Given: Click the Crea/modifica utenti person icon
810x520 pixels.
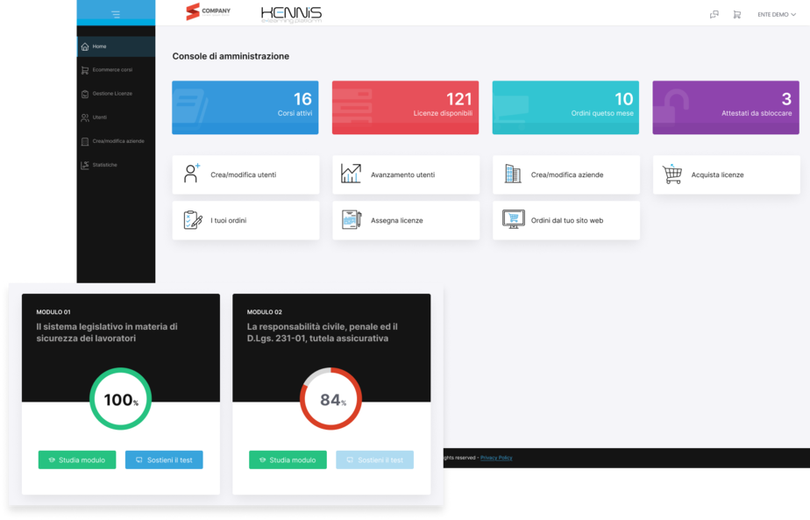Looking at the screenshot, I should pyautogui.click(x=191, y=174).
